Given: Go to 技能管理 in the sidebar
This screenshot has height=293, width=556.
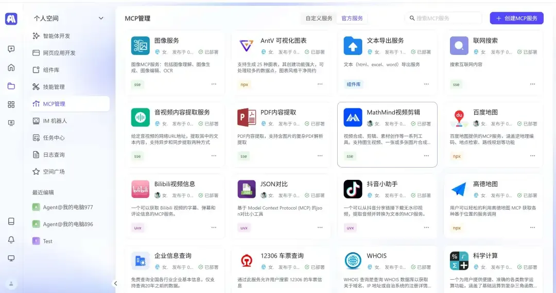Looking at the screenshot, I should (54, 87).
